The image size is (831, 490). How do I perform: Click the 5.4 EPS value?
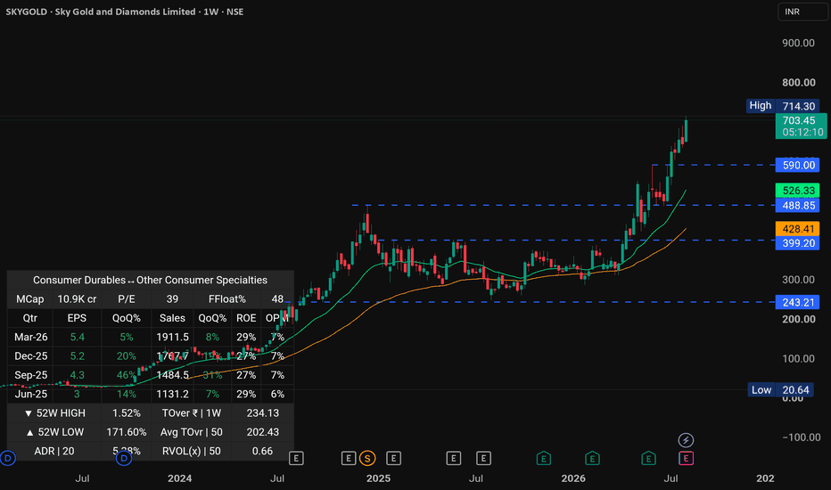[x=77, y=338]
